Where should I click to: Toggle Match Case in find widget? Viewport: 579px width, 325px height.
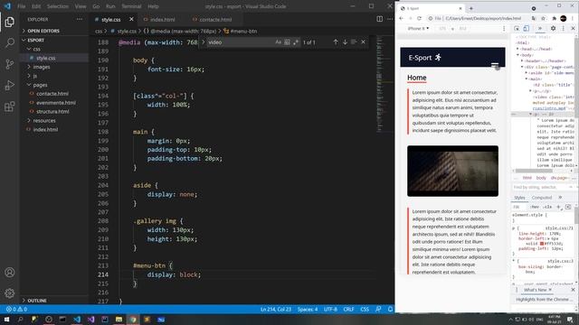tap(278, 42)
